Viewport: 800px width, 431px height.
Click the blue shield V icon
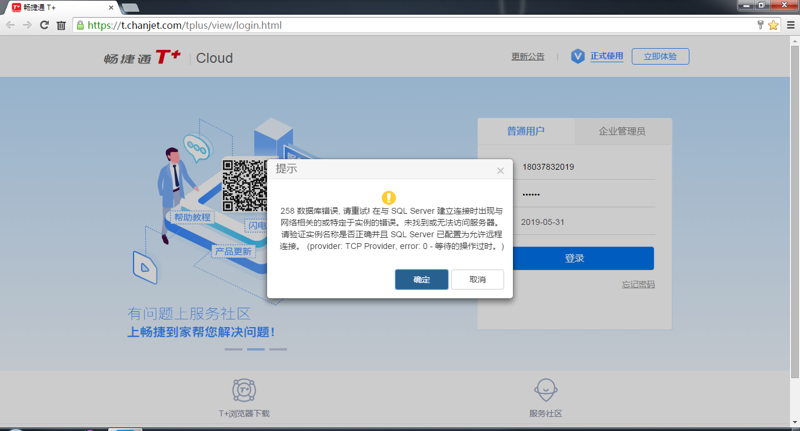click(578, 56)
